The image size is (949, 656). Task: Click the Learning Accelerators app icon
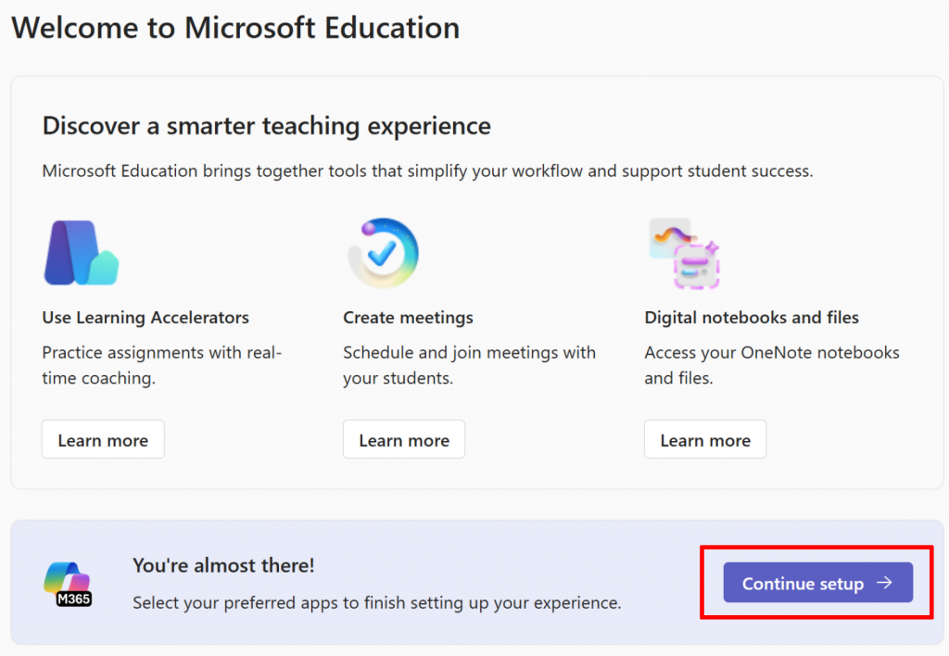pyautogui.click(x=81, y=253)
